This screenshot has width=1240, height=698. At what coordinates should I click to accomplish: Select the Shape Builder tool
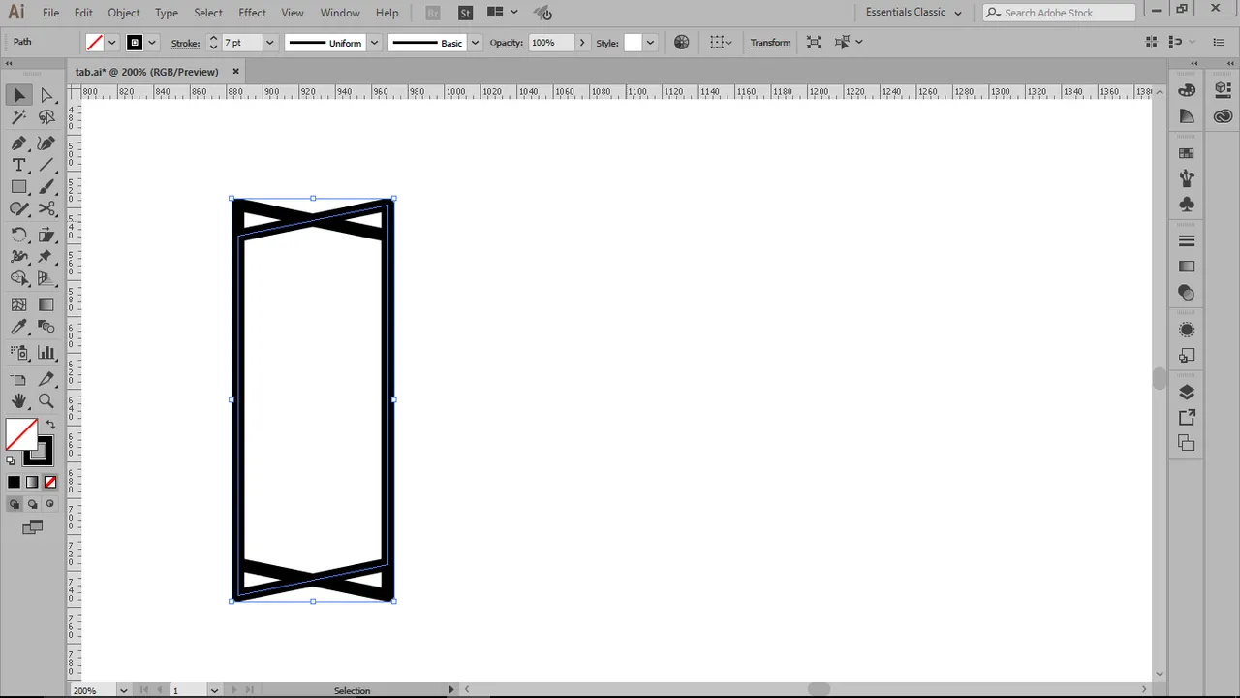[19, 279]
